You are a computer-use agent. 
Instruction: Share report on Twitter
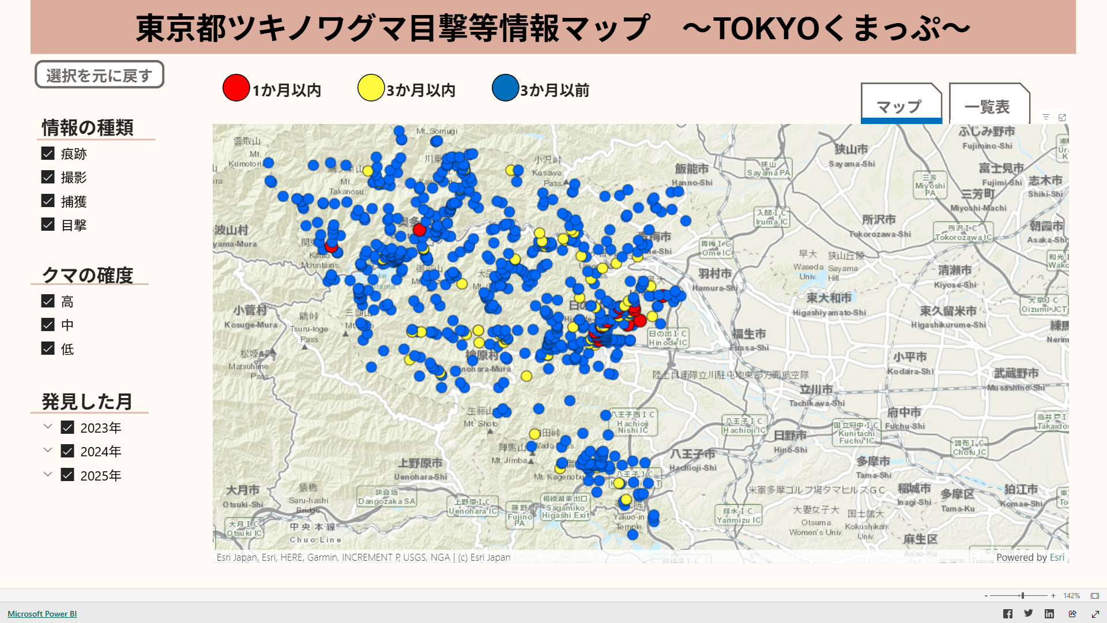pos(1029,614)
